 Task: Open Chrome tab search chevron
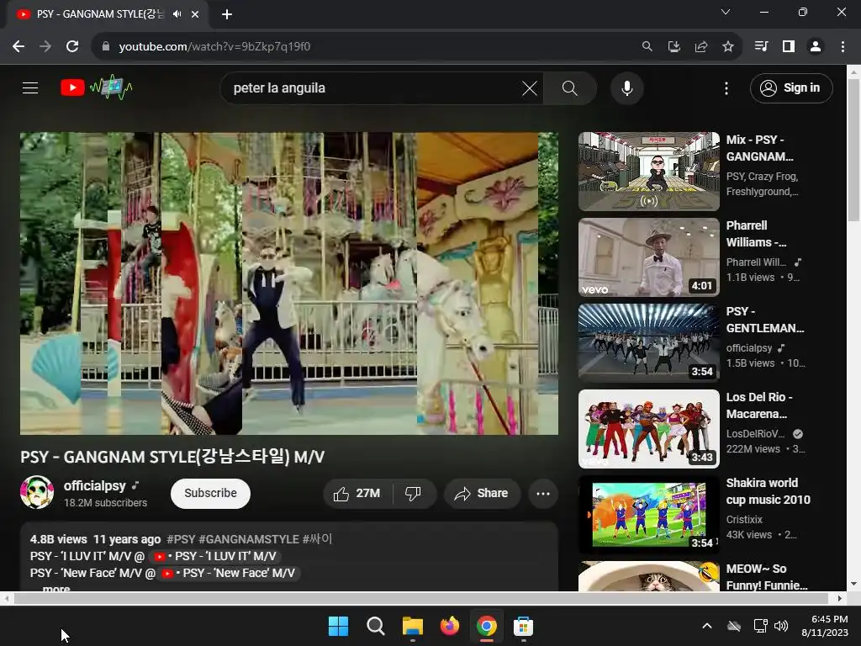click(726, 12)
